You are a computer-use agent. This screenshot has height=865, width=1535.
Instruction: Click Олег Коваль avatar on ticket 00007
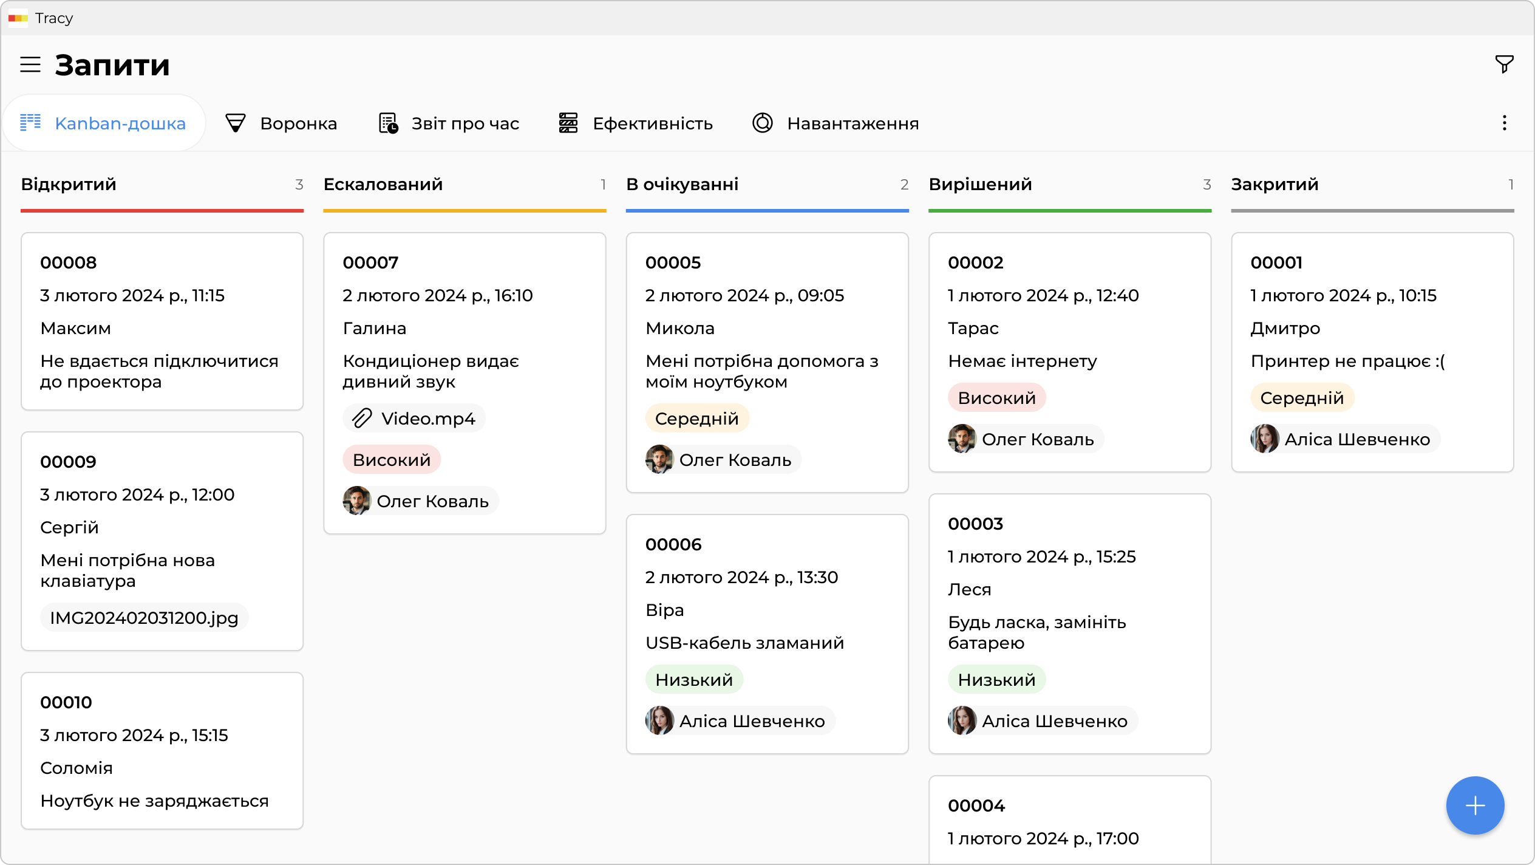(x=356, y=501)
